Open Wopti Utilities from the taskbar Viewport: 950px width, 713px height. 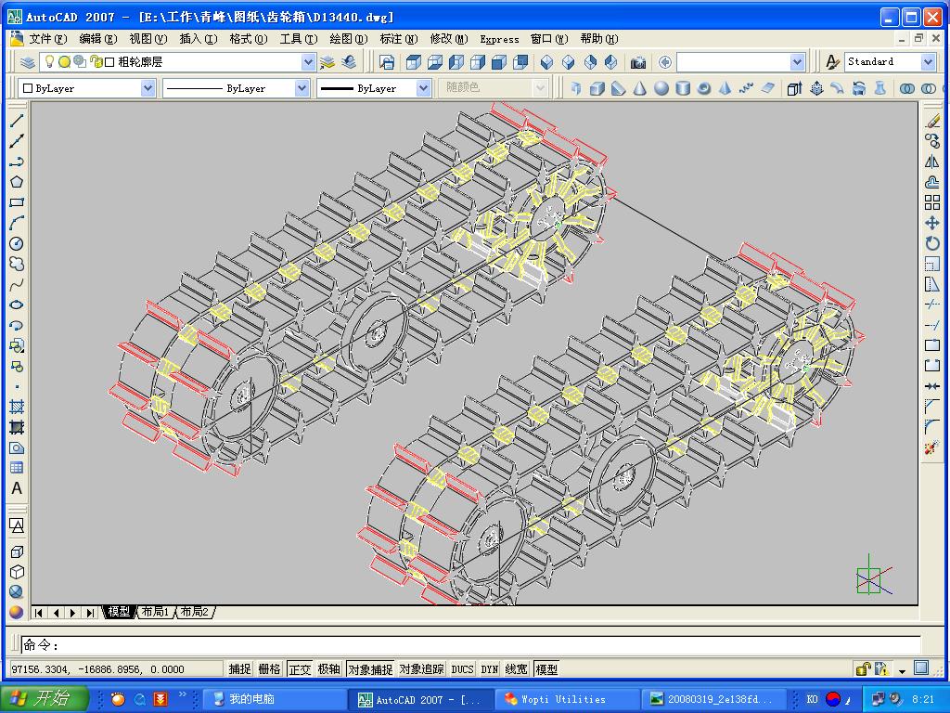pyautogui.click(x=566, y=699)
